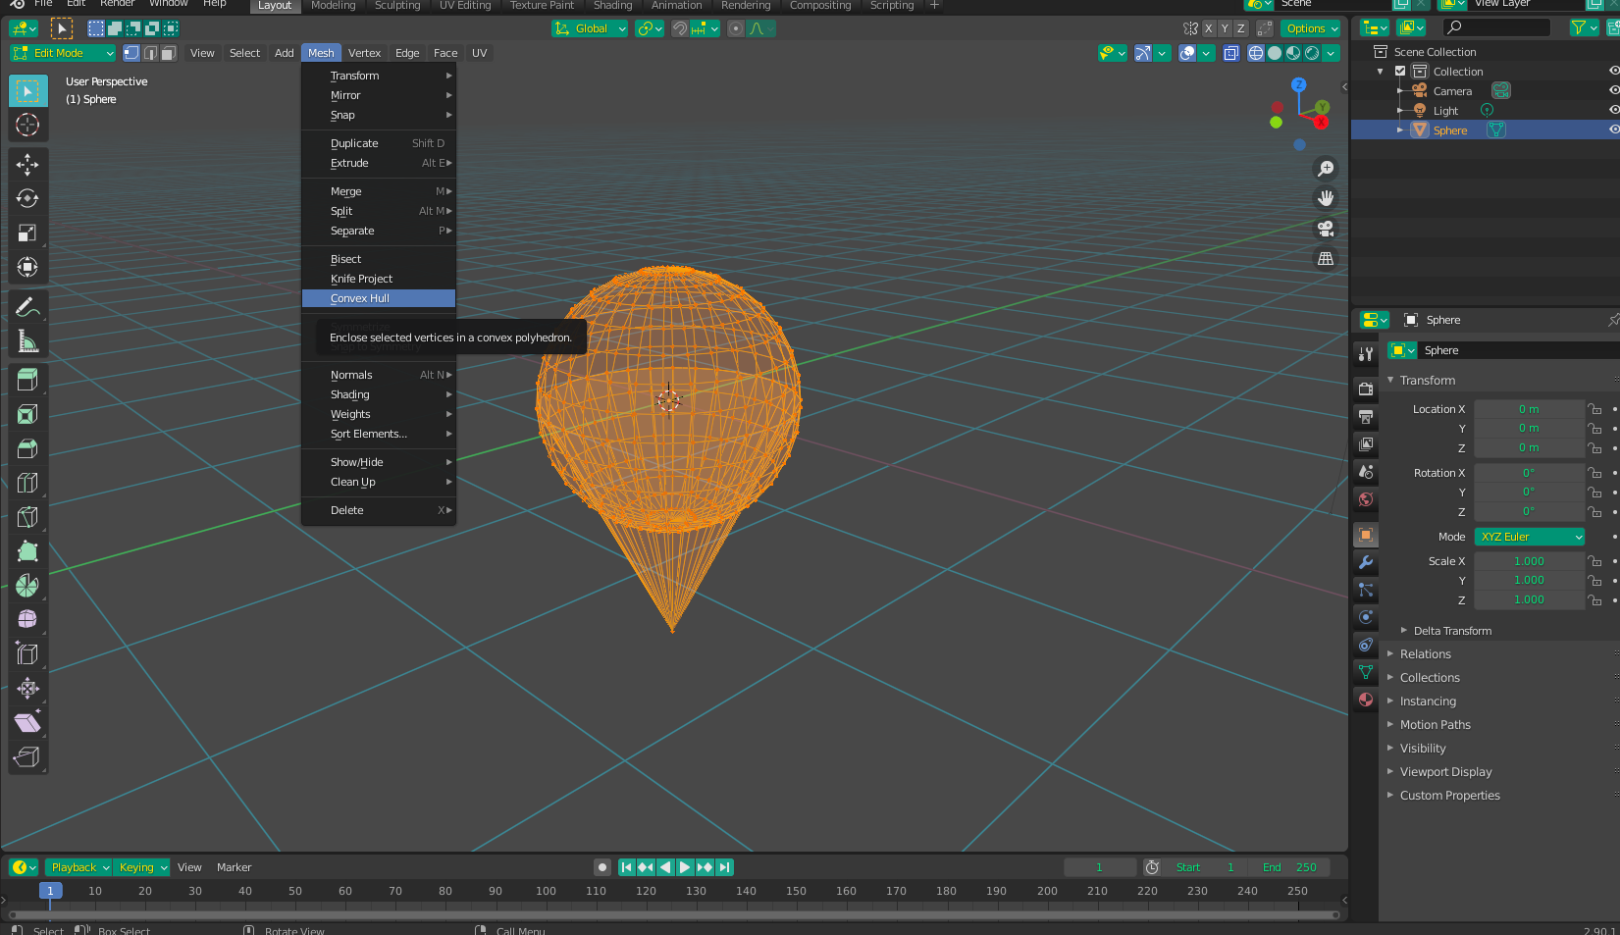Click the Scale Z value field
Screen dimensions: 1620x935
point(1529,599)
